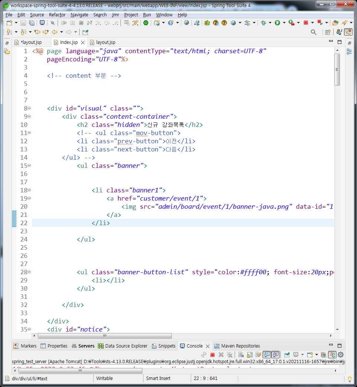Open the Run button dropdown arrow
357x387 pixels.
pos(284,23)
